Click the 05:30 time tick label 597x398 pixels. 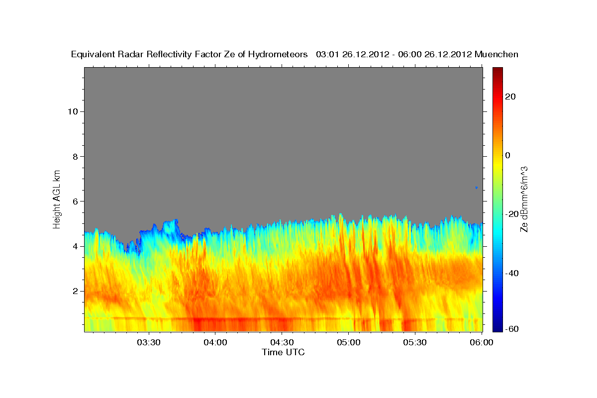(415, 342)
